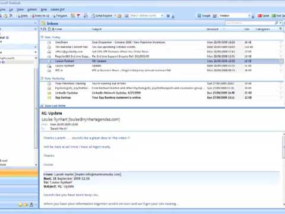Sort by the importance column icon
Image resolution: width=285 pixels, height=214 pixels.
tap(42, 29)
